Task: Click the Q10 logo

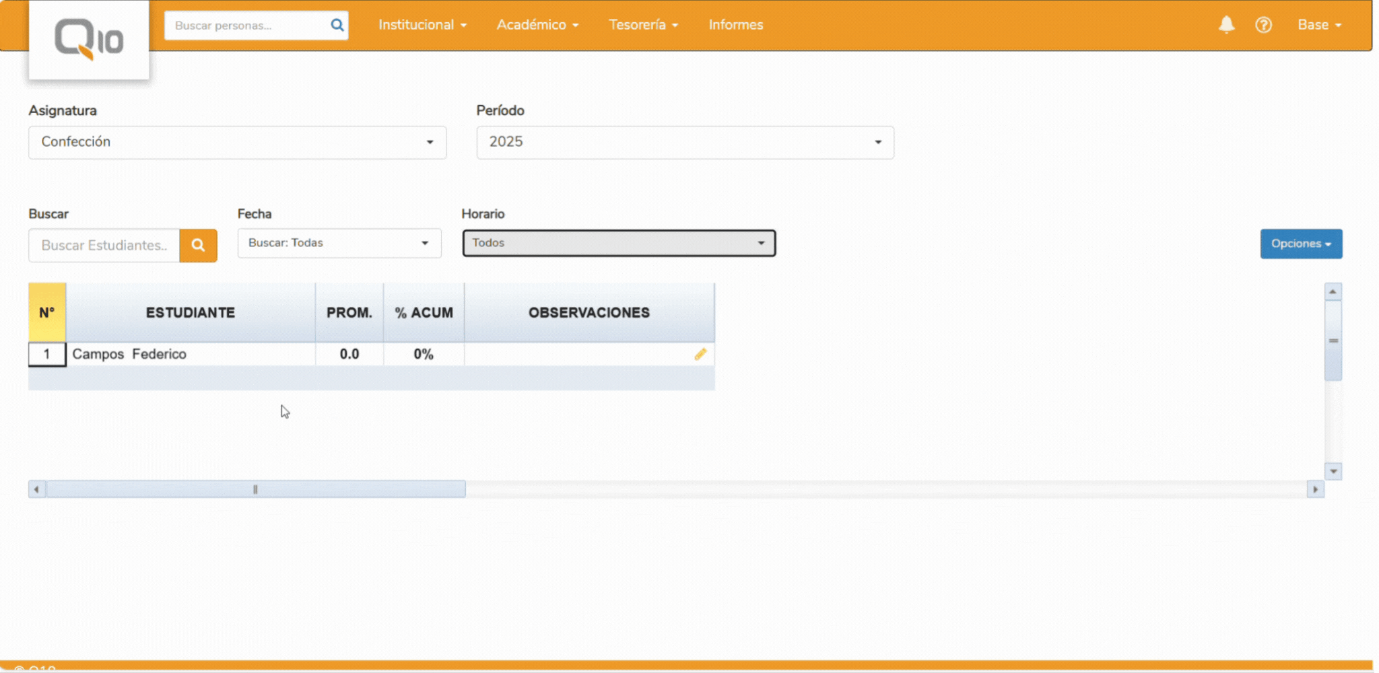Action: (x=88, y=40)
